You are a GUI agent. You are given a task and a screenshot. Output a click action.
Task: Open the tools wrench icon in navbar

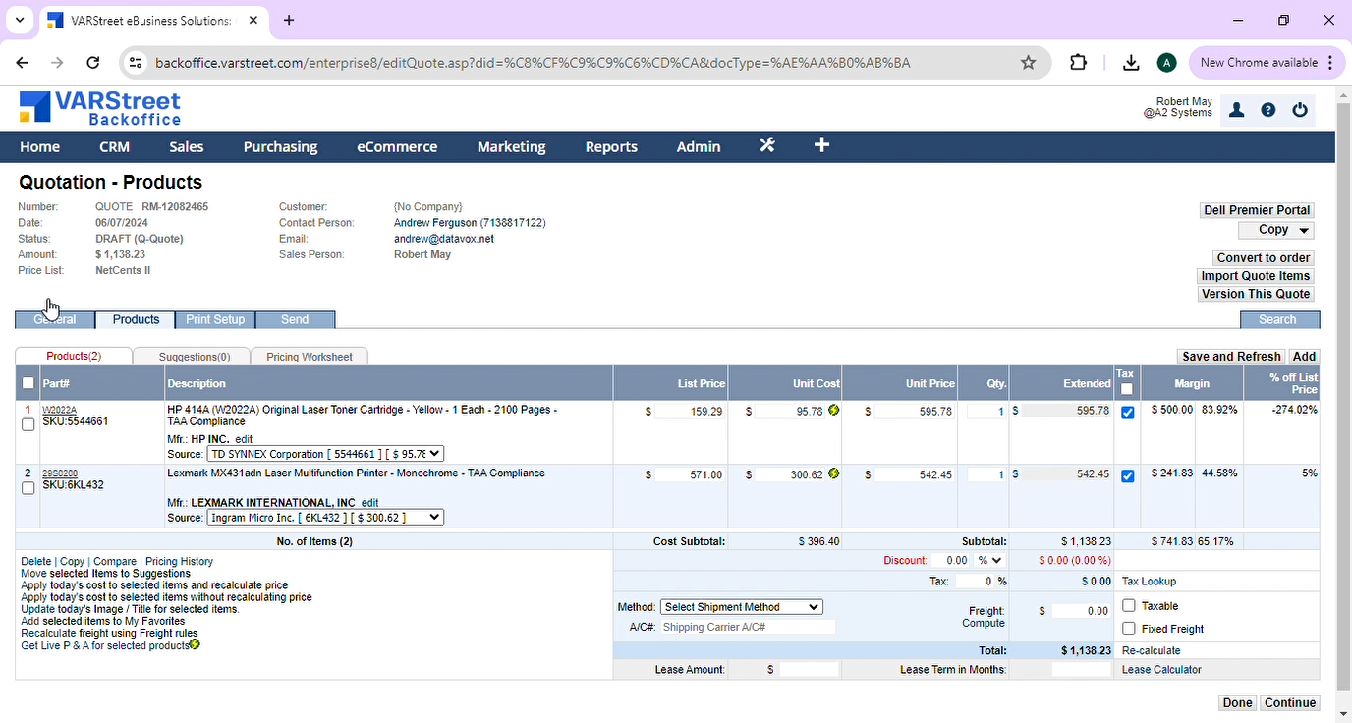(x=767, y=145)
